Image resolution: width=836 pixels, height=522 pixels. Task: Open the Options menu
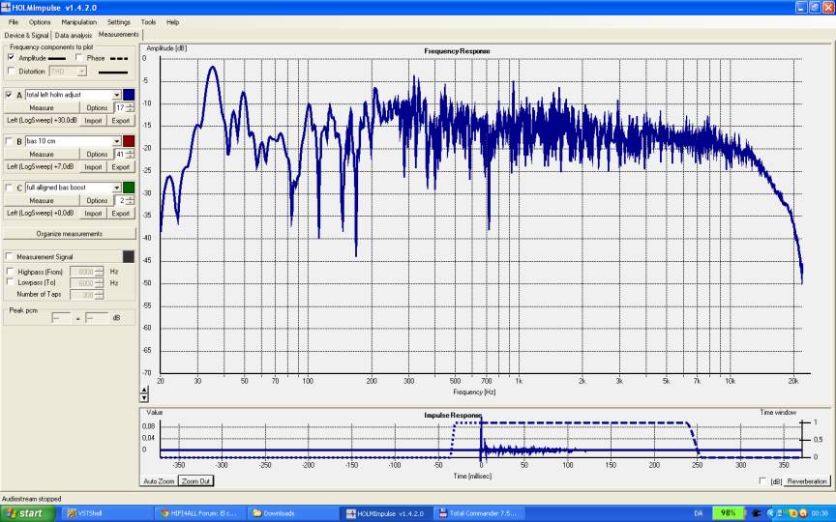point(40,22)
